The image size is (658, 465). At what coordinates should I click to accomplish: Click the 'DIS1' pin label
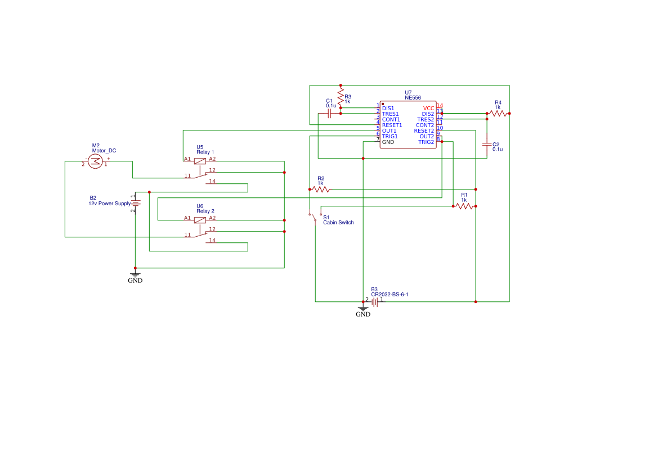coord(388,108)
